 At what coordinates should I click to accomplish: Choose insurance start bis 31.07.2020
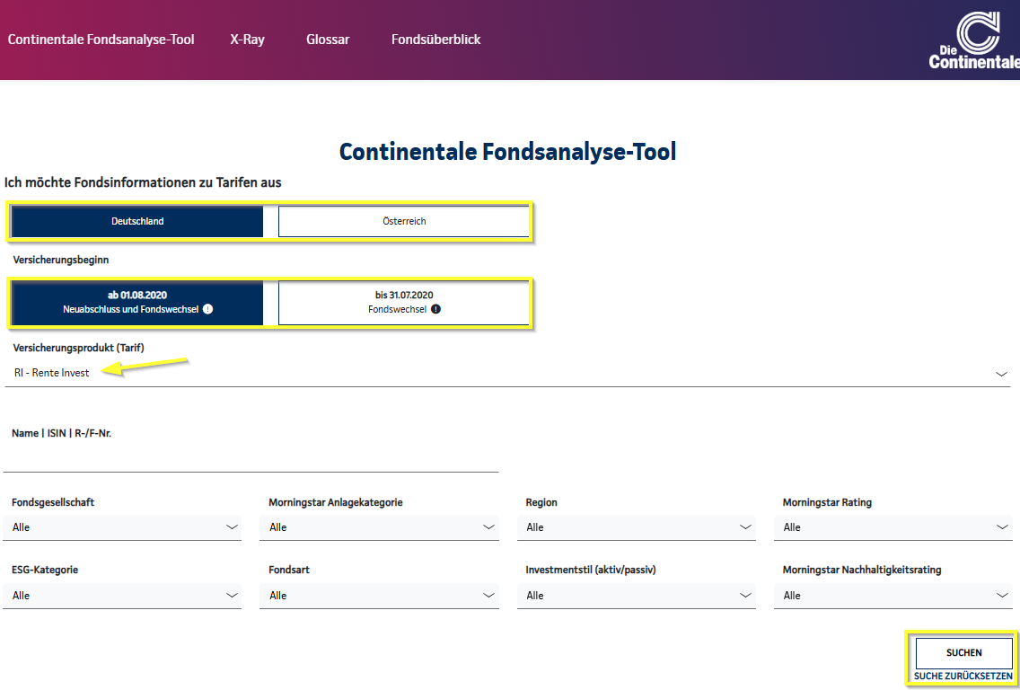pos(403,302)
